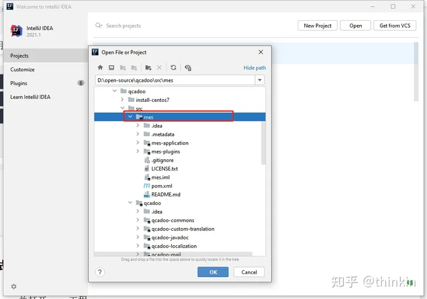Click the file tree vertical scrollbar
The image size is (427, 299).
[x=263, y=143]
